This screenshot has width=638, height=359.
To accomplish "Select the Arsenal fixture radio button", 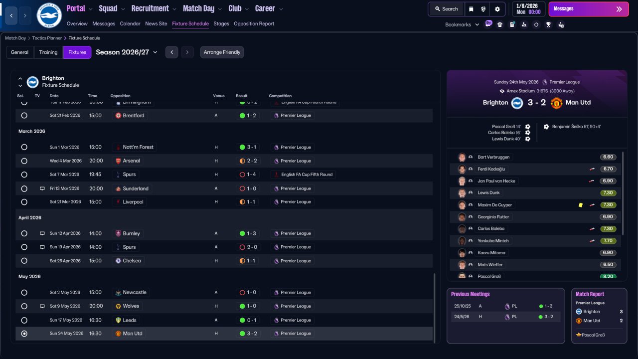I will coord(24,161).
